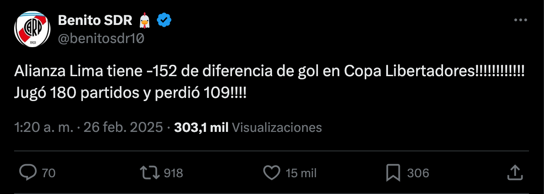
Task: Click the Benito SDR display name
Action: (96, 20)
